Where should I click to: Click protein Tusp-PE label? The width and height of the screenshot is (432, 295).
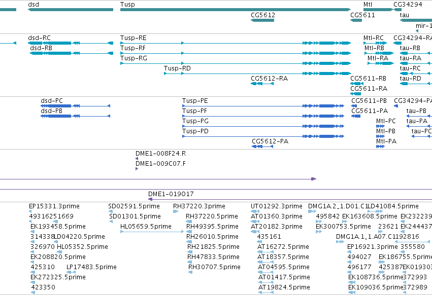pos(195,101)
